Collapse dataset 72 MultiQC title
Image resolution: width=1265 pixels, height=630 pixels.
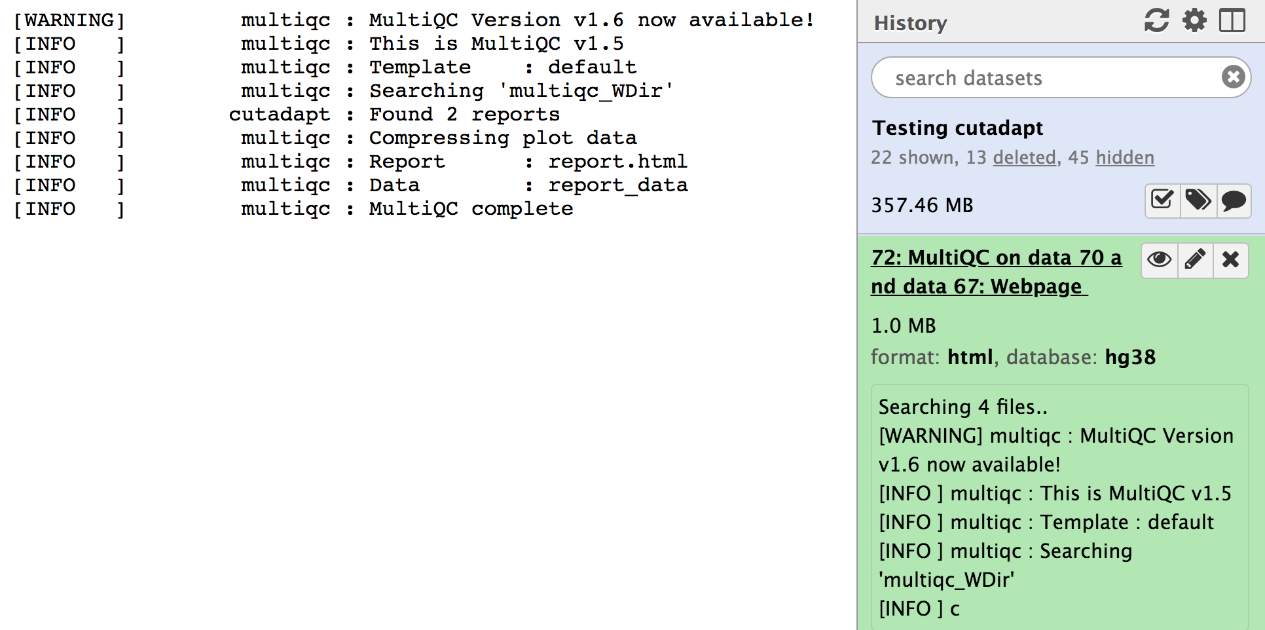996,272
